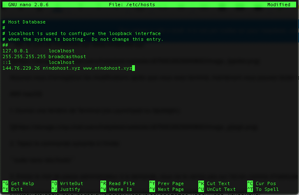The image size is (299, 195).
Task: Click the Read File shortcut label
Action: pos(122,183)
